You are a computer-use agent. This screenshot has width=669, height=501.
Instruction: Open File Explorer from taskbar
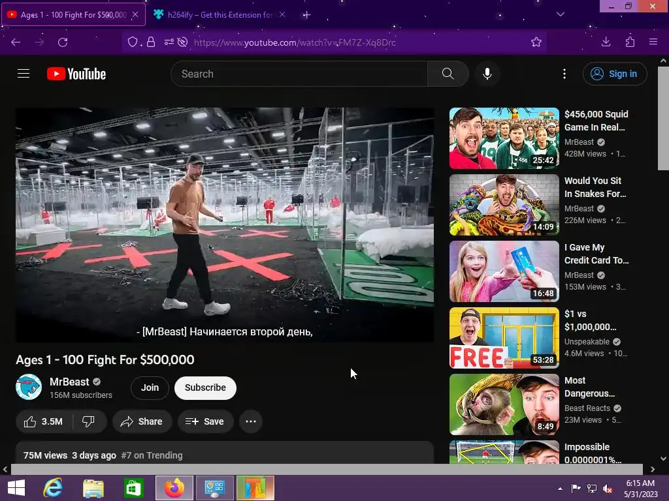pyautogui.click(x=93, y=488)
